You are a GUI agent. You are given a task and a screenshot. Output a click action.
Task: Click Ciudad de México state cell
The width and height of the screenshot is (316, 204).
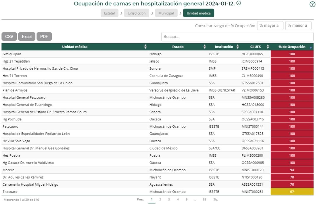pyautogui.click(x=164, y=148)
